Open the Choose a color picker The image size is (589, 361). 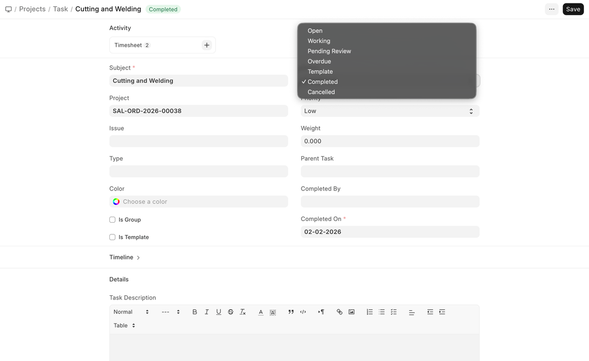pyautogui.click(x=198, y=202)
